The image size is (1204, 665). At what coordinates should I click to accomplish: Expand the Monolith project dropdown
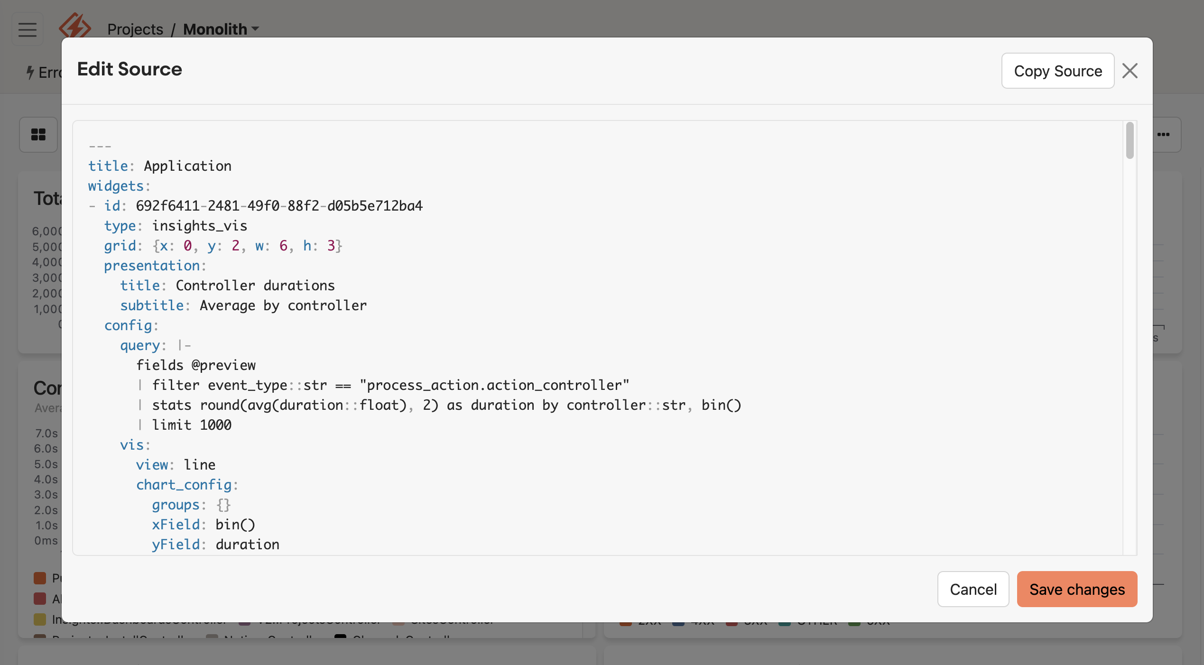[x=255, y=29]
